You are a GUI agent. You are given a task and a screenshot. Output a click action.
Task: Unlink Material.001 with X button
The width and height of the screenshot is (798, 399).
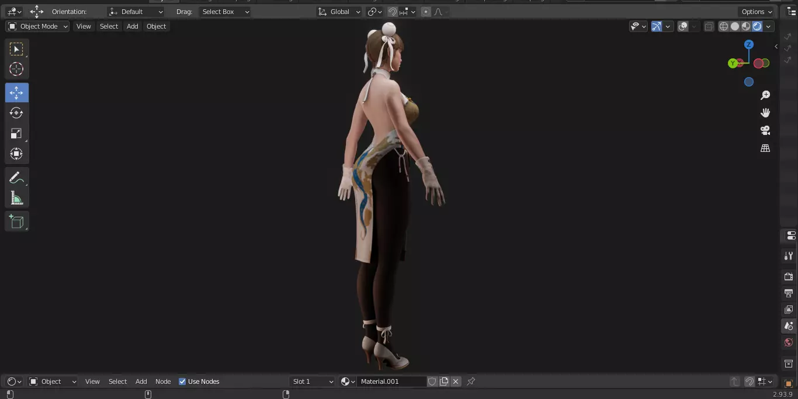point(456,381)
